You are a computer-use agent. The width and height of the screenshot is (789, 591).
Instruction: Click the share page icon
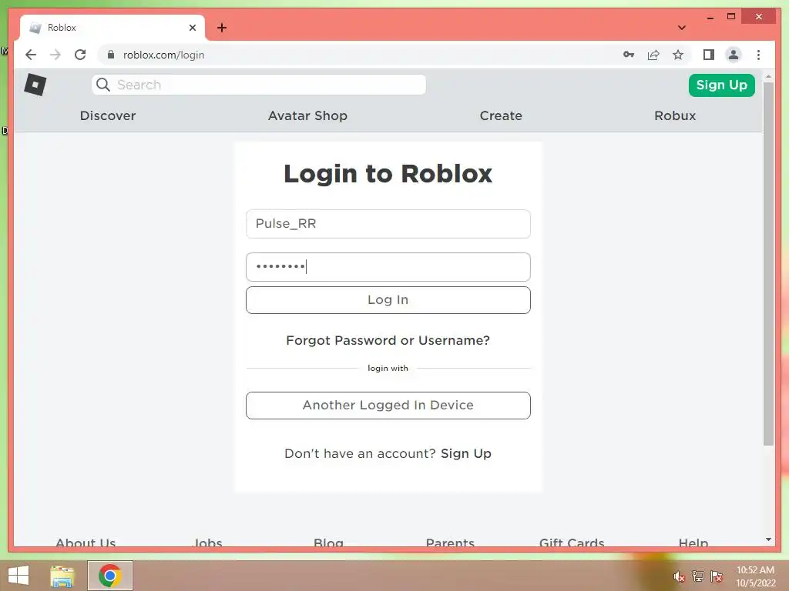coord(653,55)
